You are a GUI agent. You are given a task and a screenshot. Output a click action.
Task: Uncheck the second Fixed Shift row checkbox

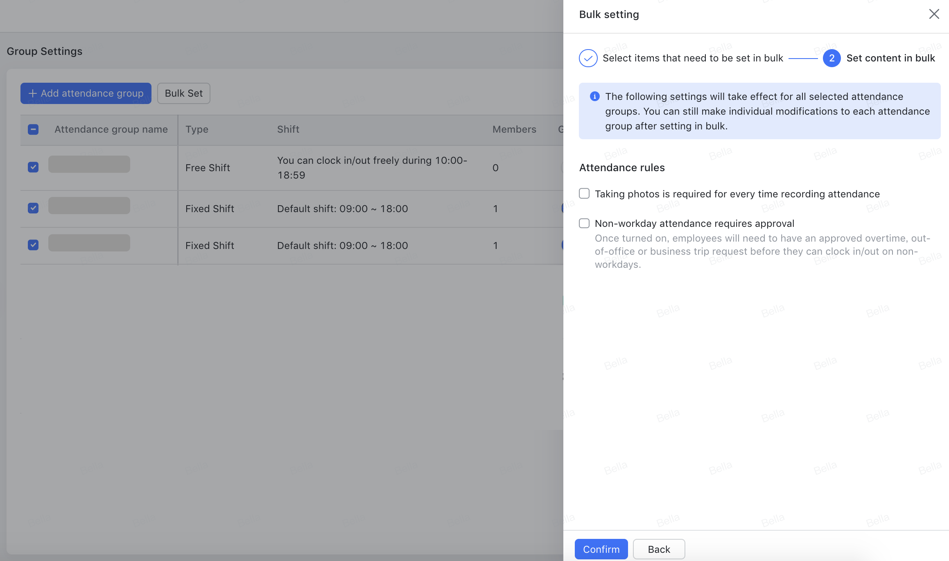[33, 245]
